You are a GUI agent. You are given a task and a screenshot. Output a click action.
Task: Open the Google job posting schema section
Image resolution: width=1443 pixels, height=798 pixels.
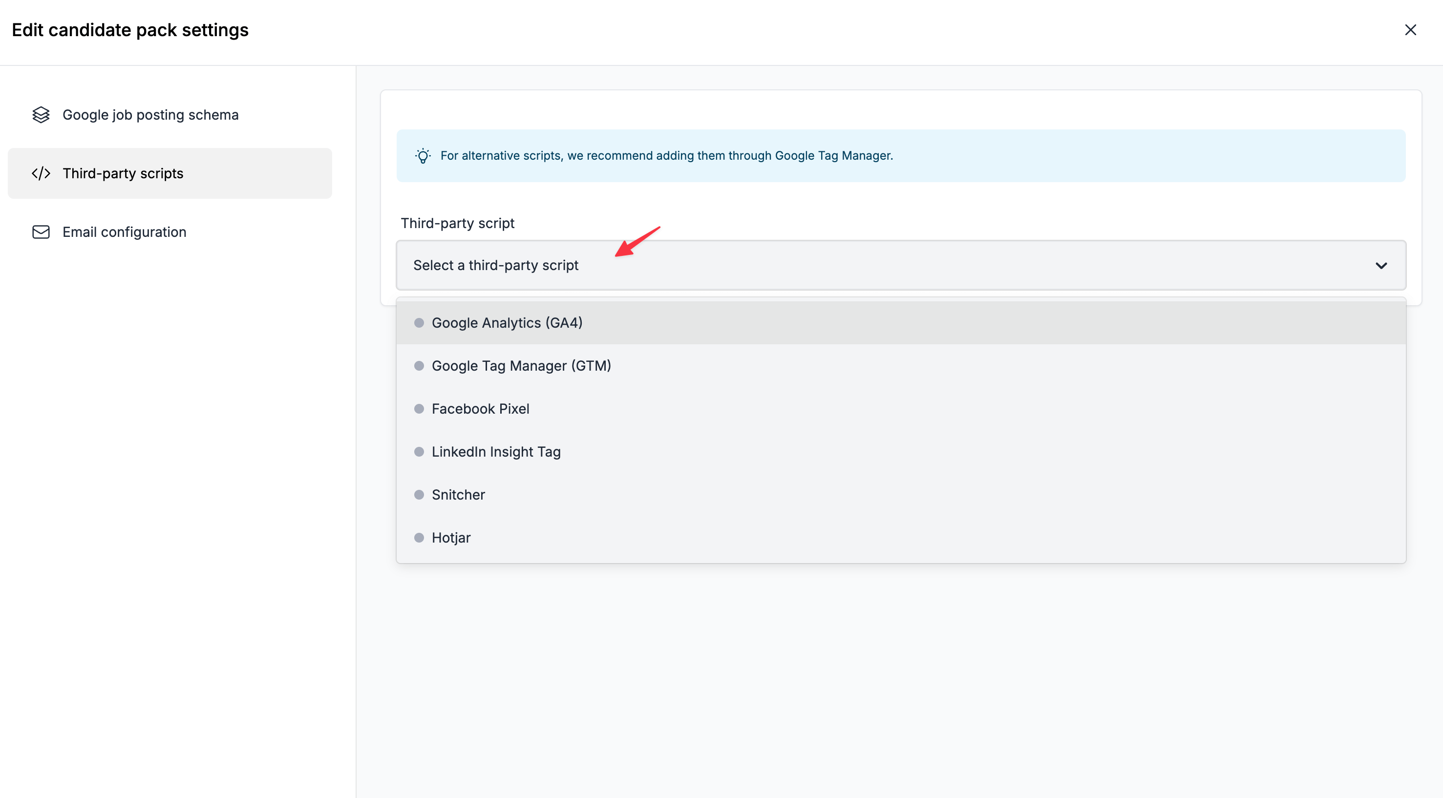point(150,115)
